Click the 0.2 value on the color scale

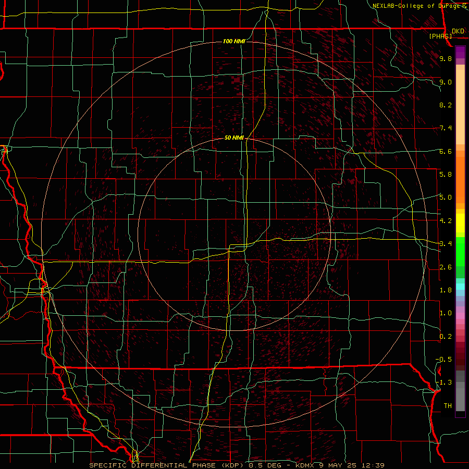coord(446,337)
